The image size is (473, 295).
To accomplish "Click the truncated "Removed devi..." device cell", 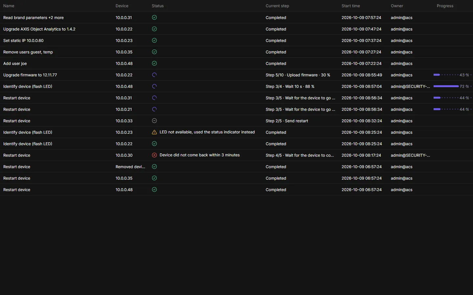I will pyautogui.click(x=130, y=167).
